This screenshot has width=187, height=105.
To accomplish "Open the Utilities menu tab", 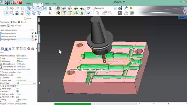I will [x=47, y=4].
